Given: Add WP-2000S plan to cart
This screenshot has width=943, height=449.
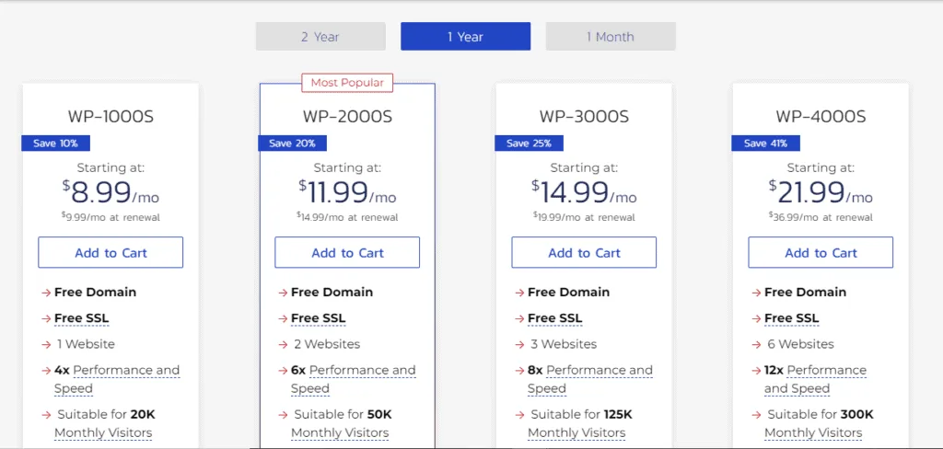Looking at the screenshot, I should [x=347, y=252].
